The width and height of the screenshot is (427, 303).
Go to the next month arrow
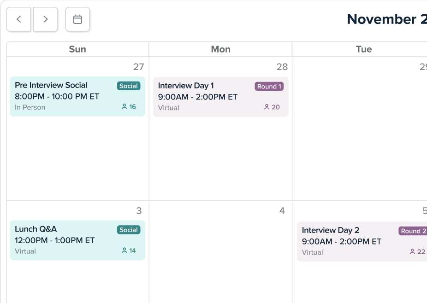pos(45,19)
